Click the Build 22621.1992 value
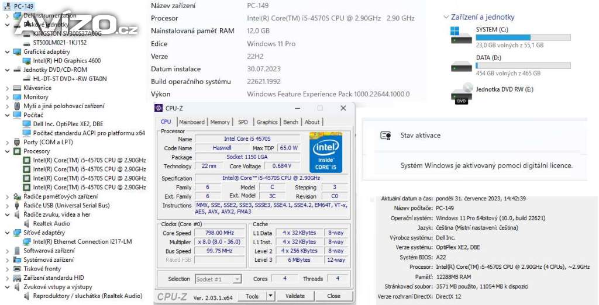The width and height of the screenshot is (599, 305). point(264,82)
